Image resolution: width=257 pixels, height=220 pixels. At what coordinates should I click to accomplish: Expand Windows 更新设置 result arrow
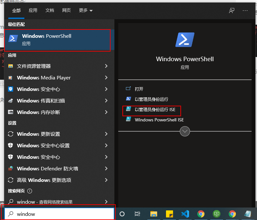tap(106, 134)
